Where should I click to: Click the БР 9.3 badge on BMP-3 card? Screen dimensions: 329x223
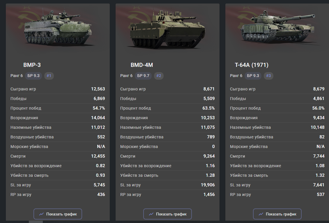pyautogui.click(x=33, y=76)
